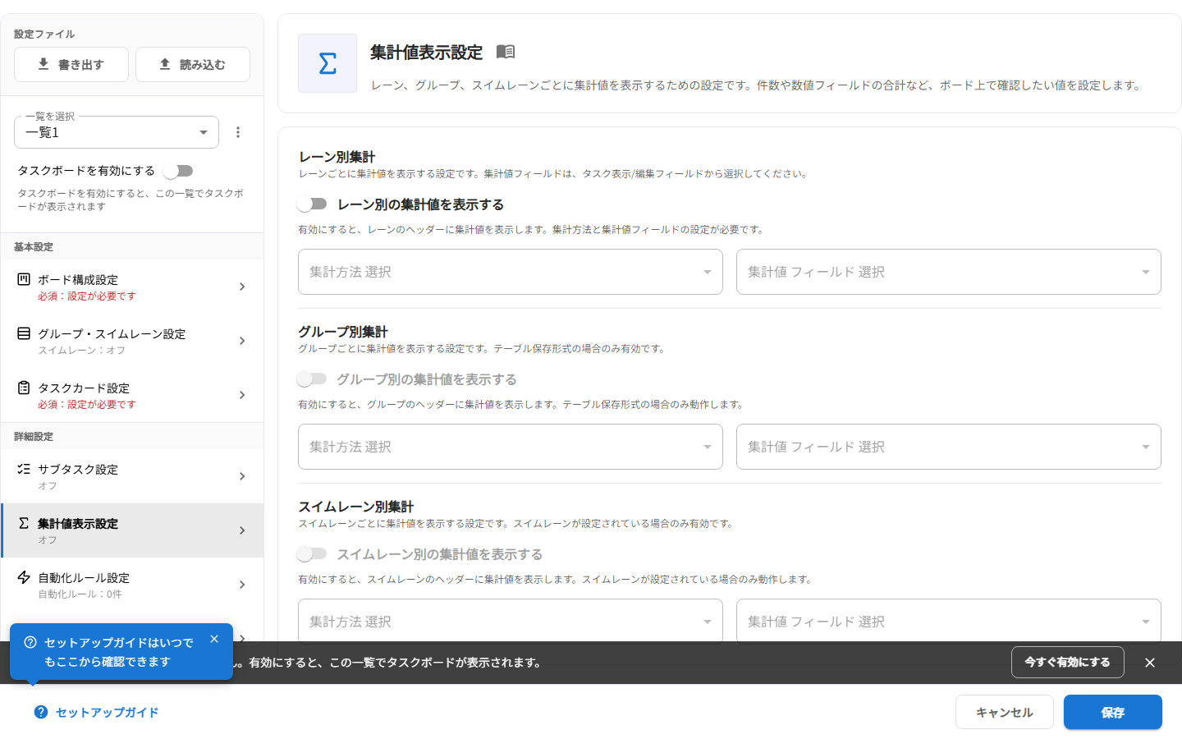Expand chevron for 集計値表示設定
The width and height of the screenshot is (1182, 739).
(242, 530)
